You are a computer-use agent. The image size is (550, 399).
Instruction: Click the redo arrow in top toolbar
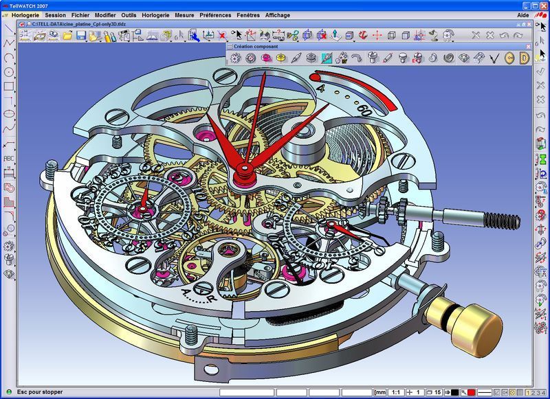518,35
